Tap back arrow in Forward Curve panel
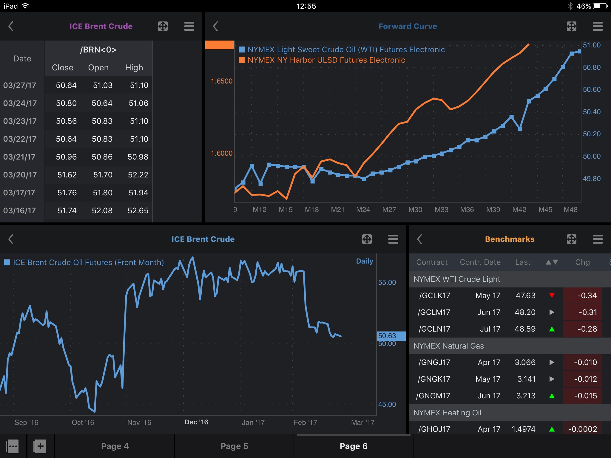 (215, 26)
